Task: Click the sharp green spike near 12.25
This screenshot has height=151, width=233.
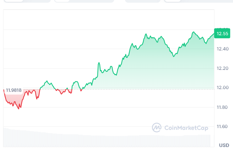Action: click(99, 63)
